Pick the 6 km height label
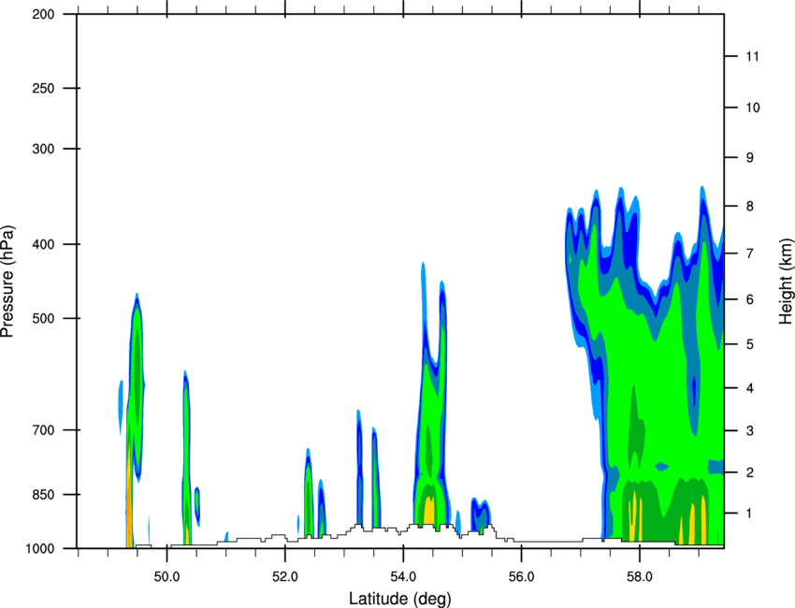Image resolution: width=795 pixels, height=608 pixels. point(750,299)
